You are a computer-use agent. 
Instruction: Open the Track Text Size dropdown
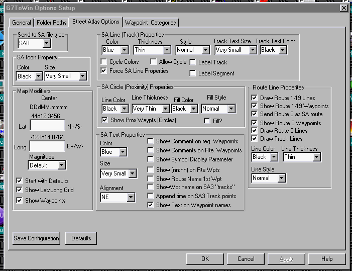point(253,50)
